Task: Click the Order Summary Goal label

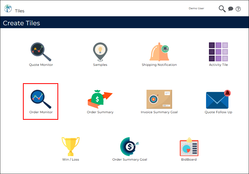Action: [130, 160]
